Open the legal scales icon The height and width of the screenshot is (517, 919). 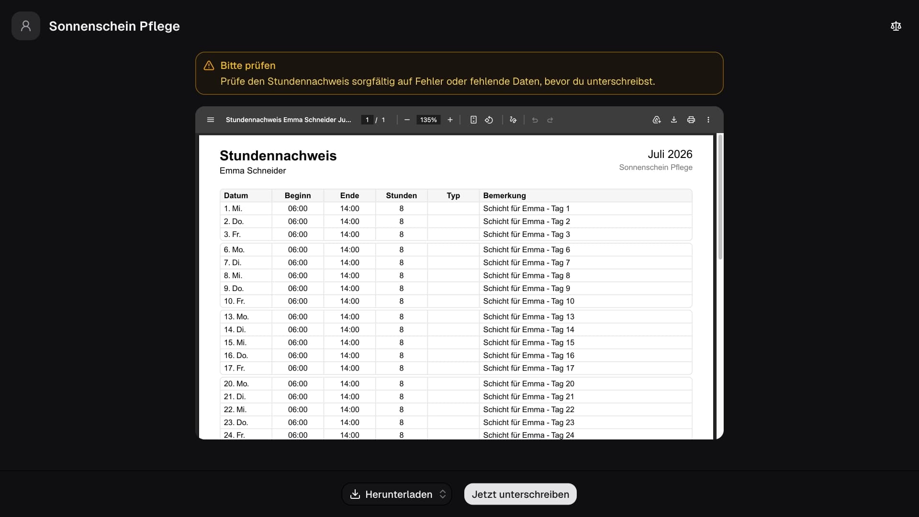896,26
